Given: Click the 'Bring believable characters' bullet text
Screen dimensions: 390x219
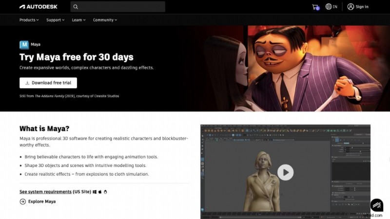Looking at the screenshot, I should pos(91,157).
